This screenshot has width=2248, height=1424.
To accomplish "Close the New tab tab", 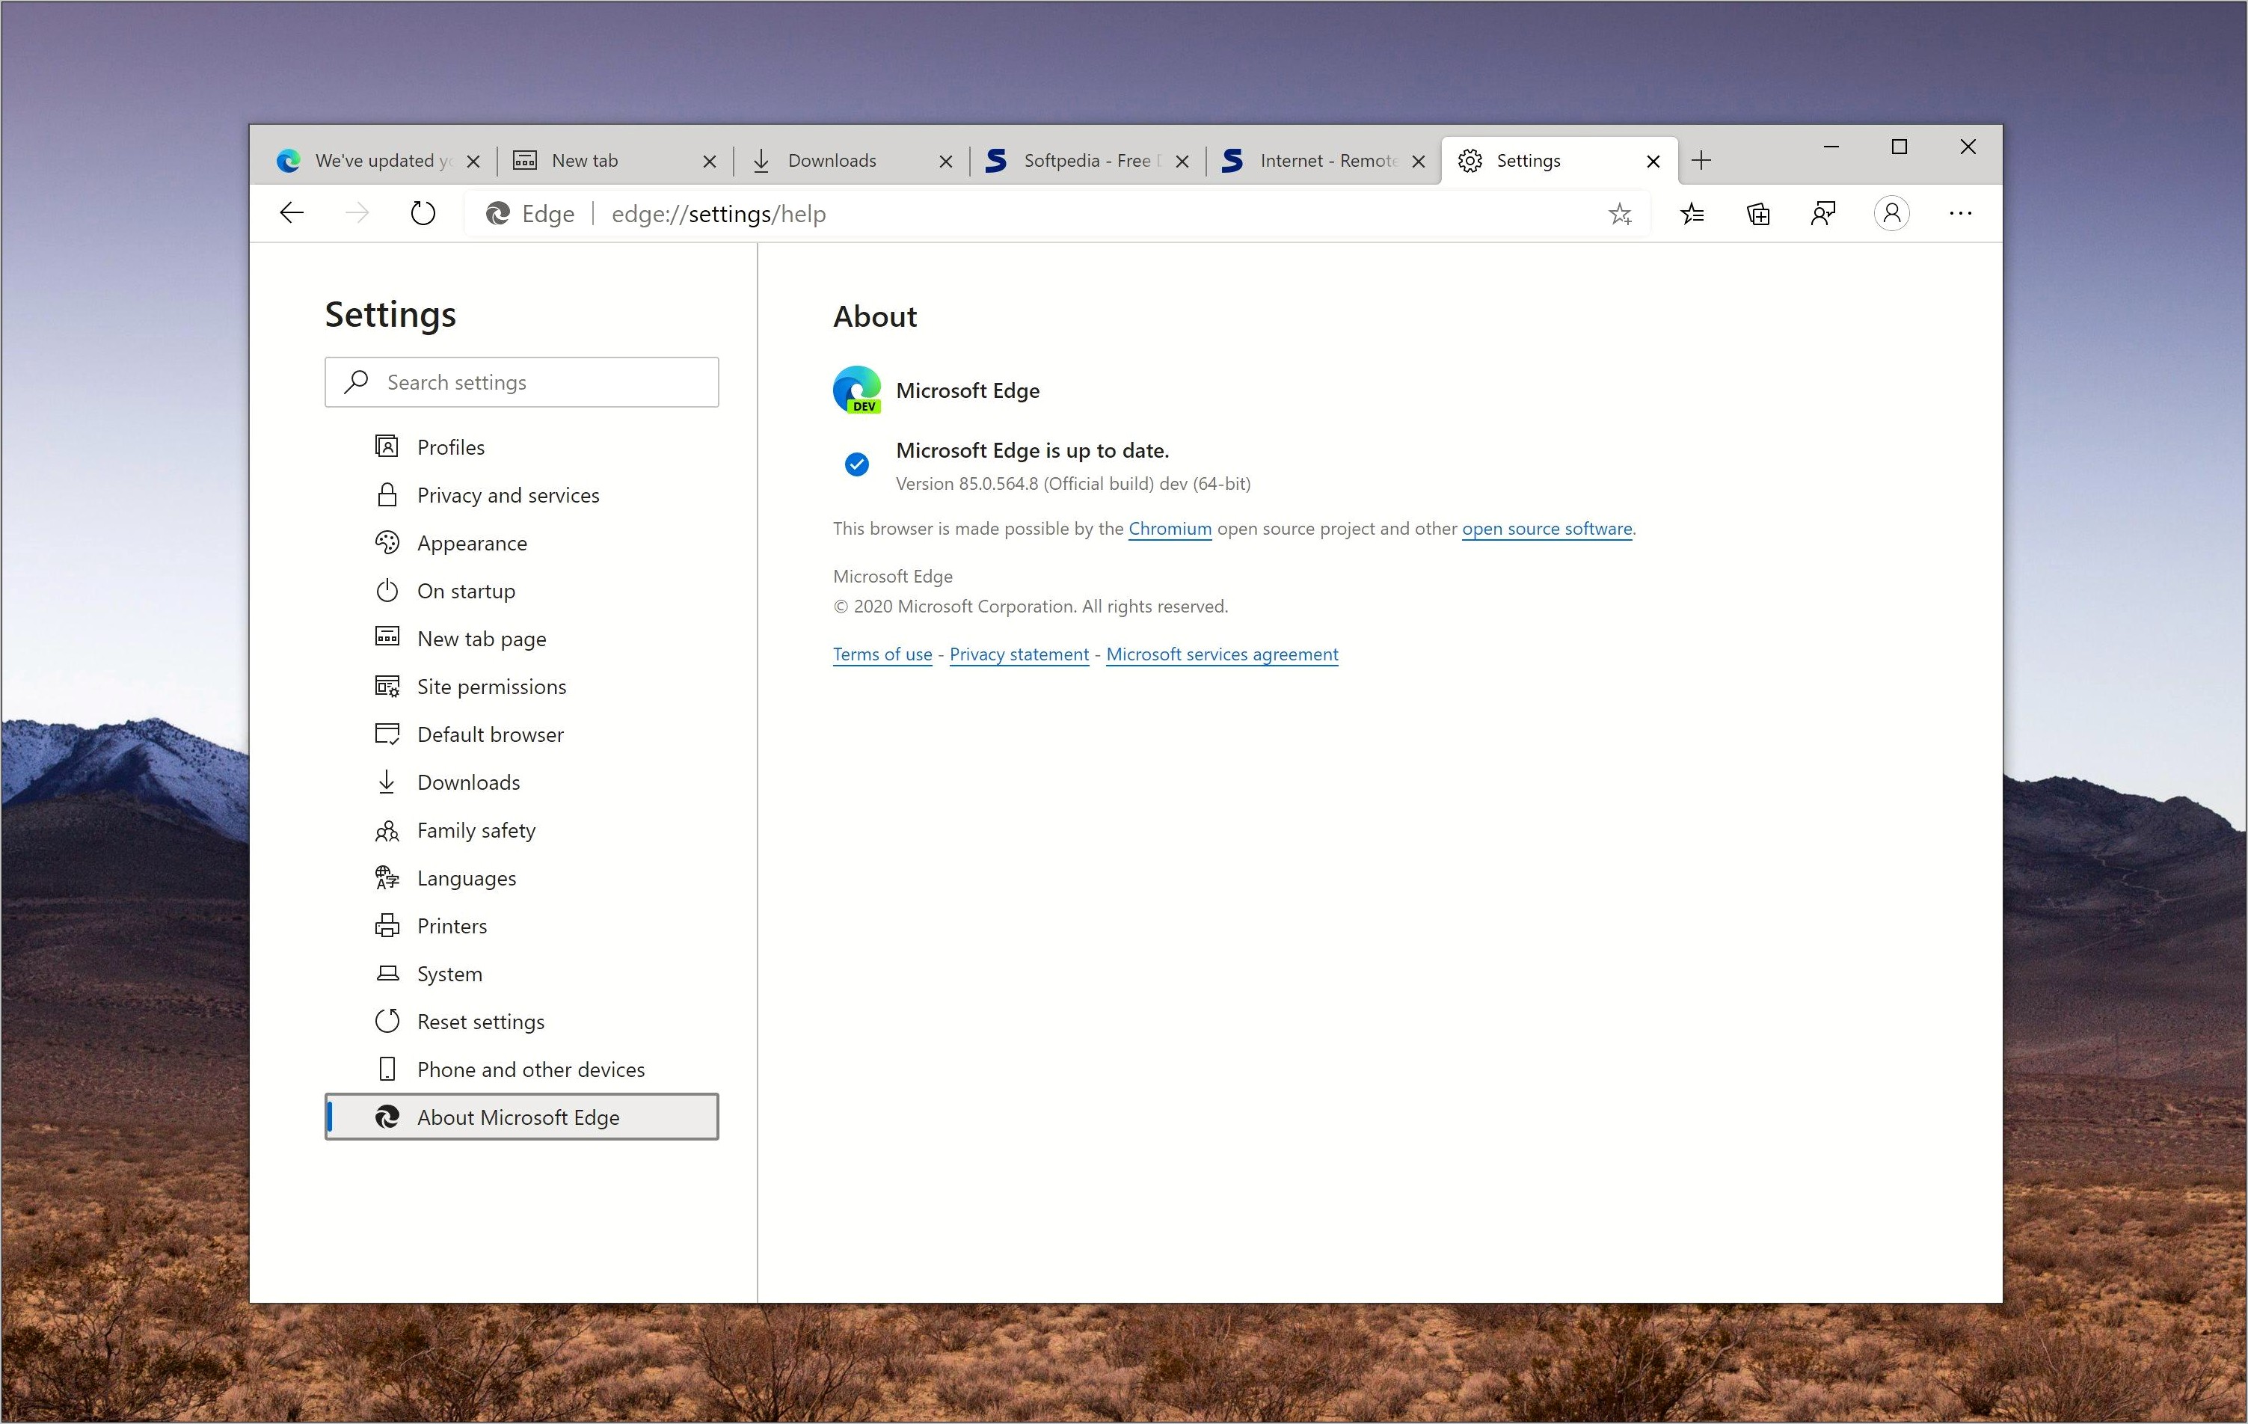I will [710, 162].
